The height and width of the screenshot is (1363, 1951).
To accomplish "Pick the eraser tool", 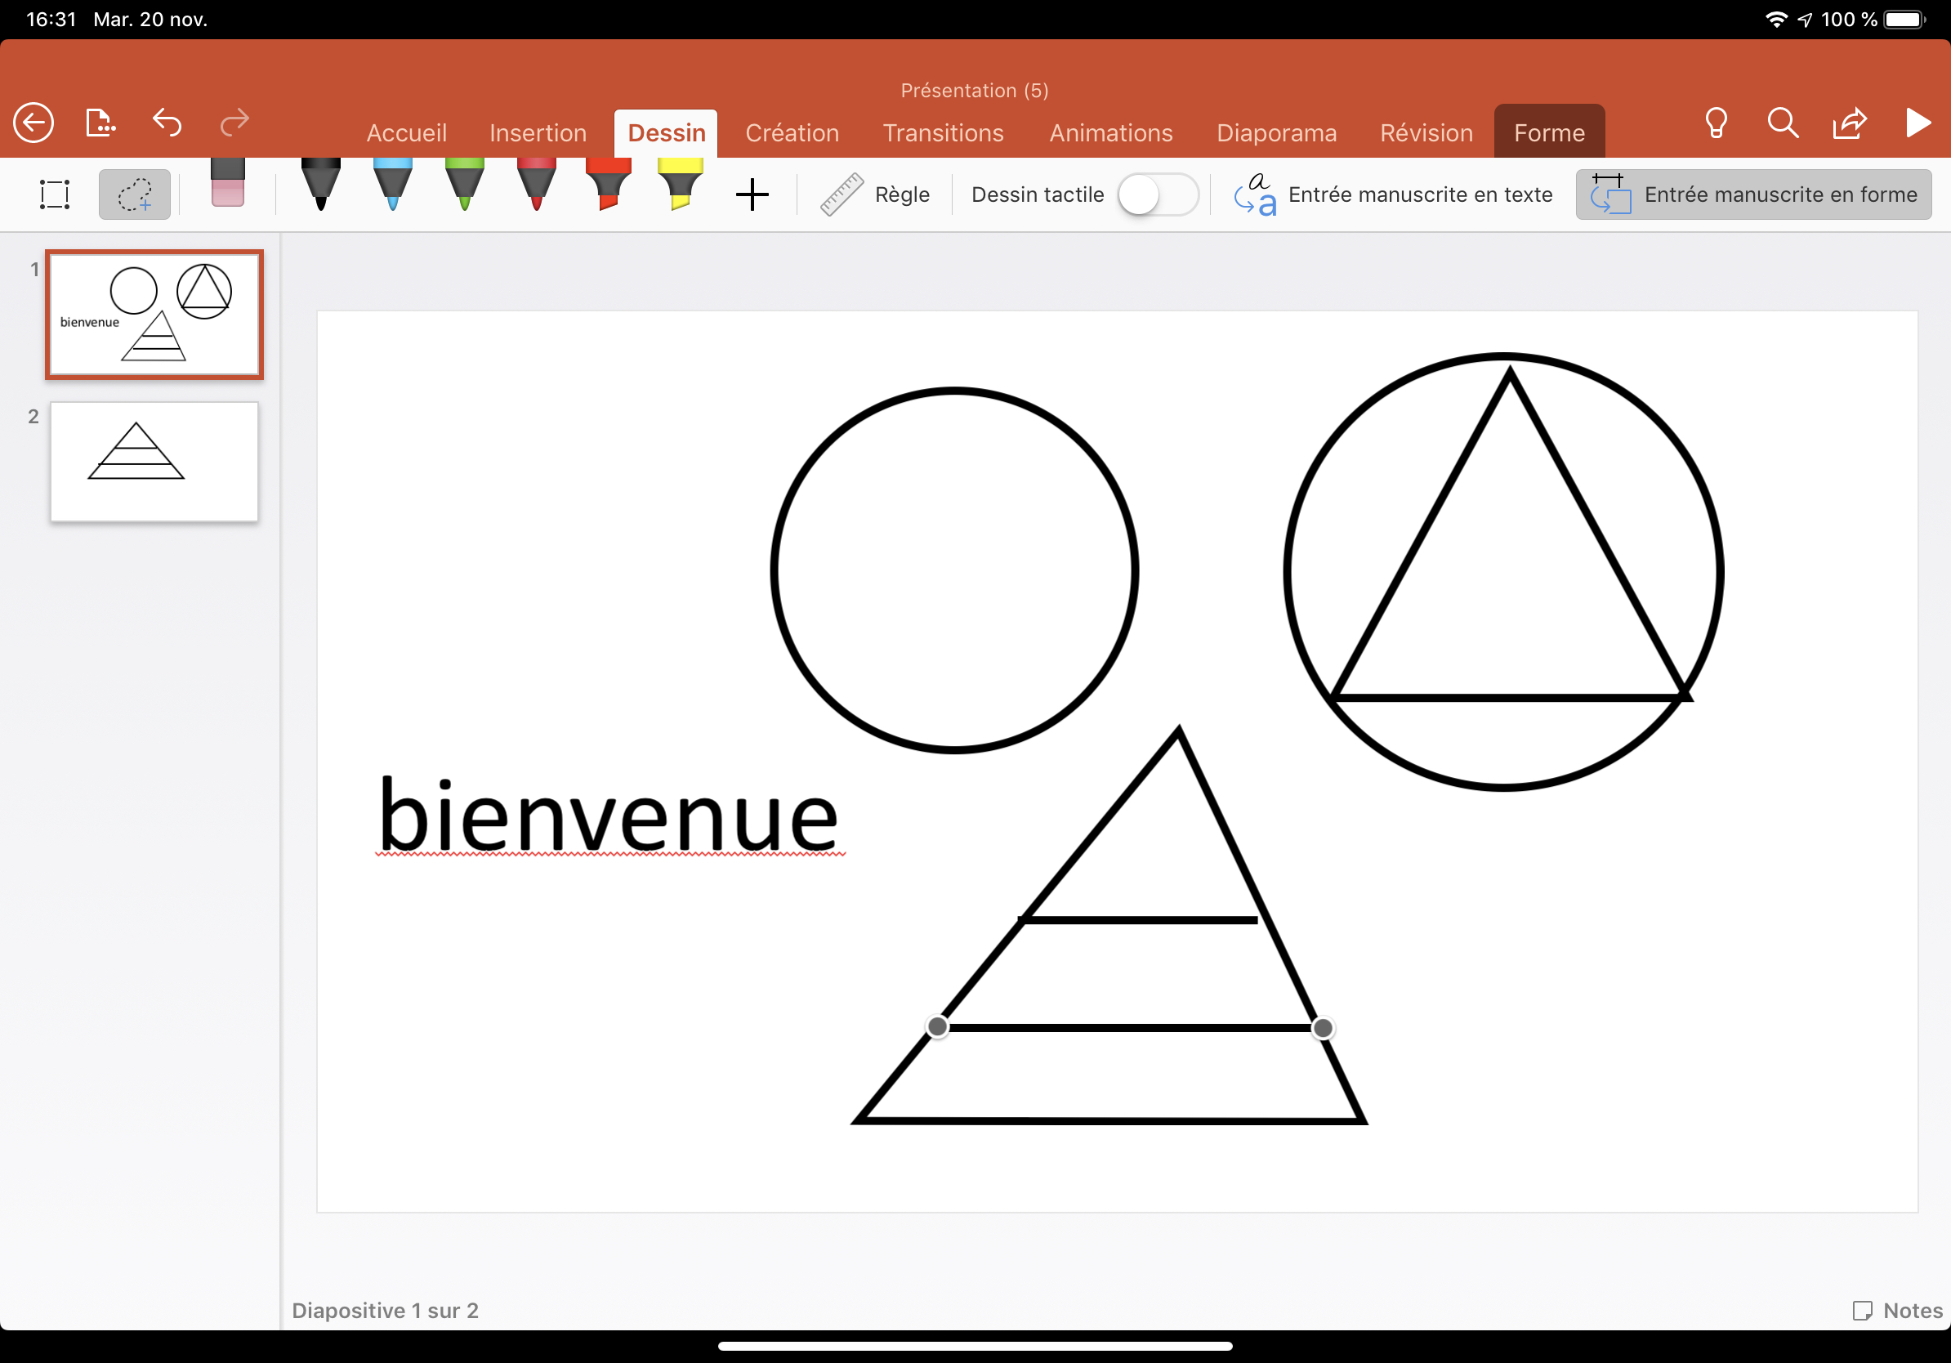I will point(227,185).
